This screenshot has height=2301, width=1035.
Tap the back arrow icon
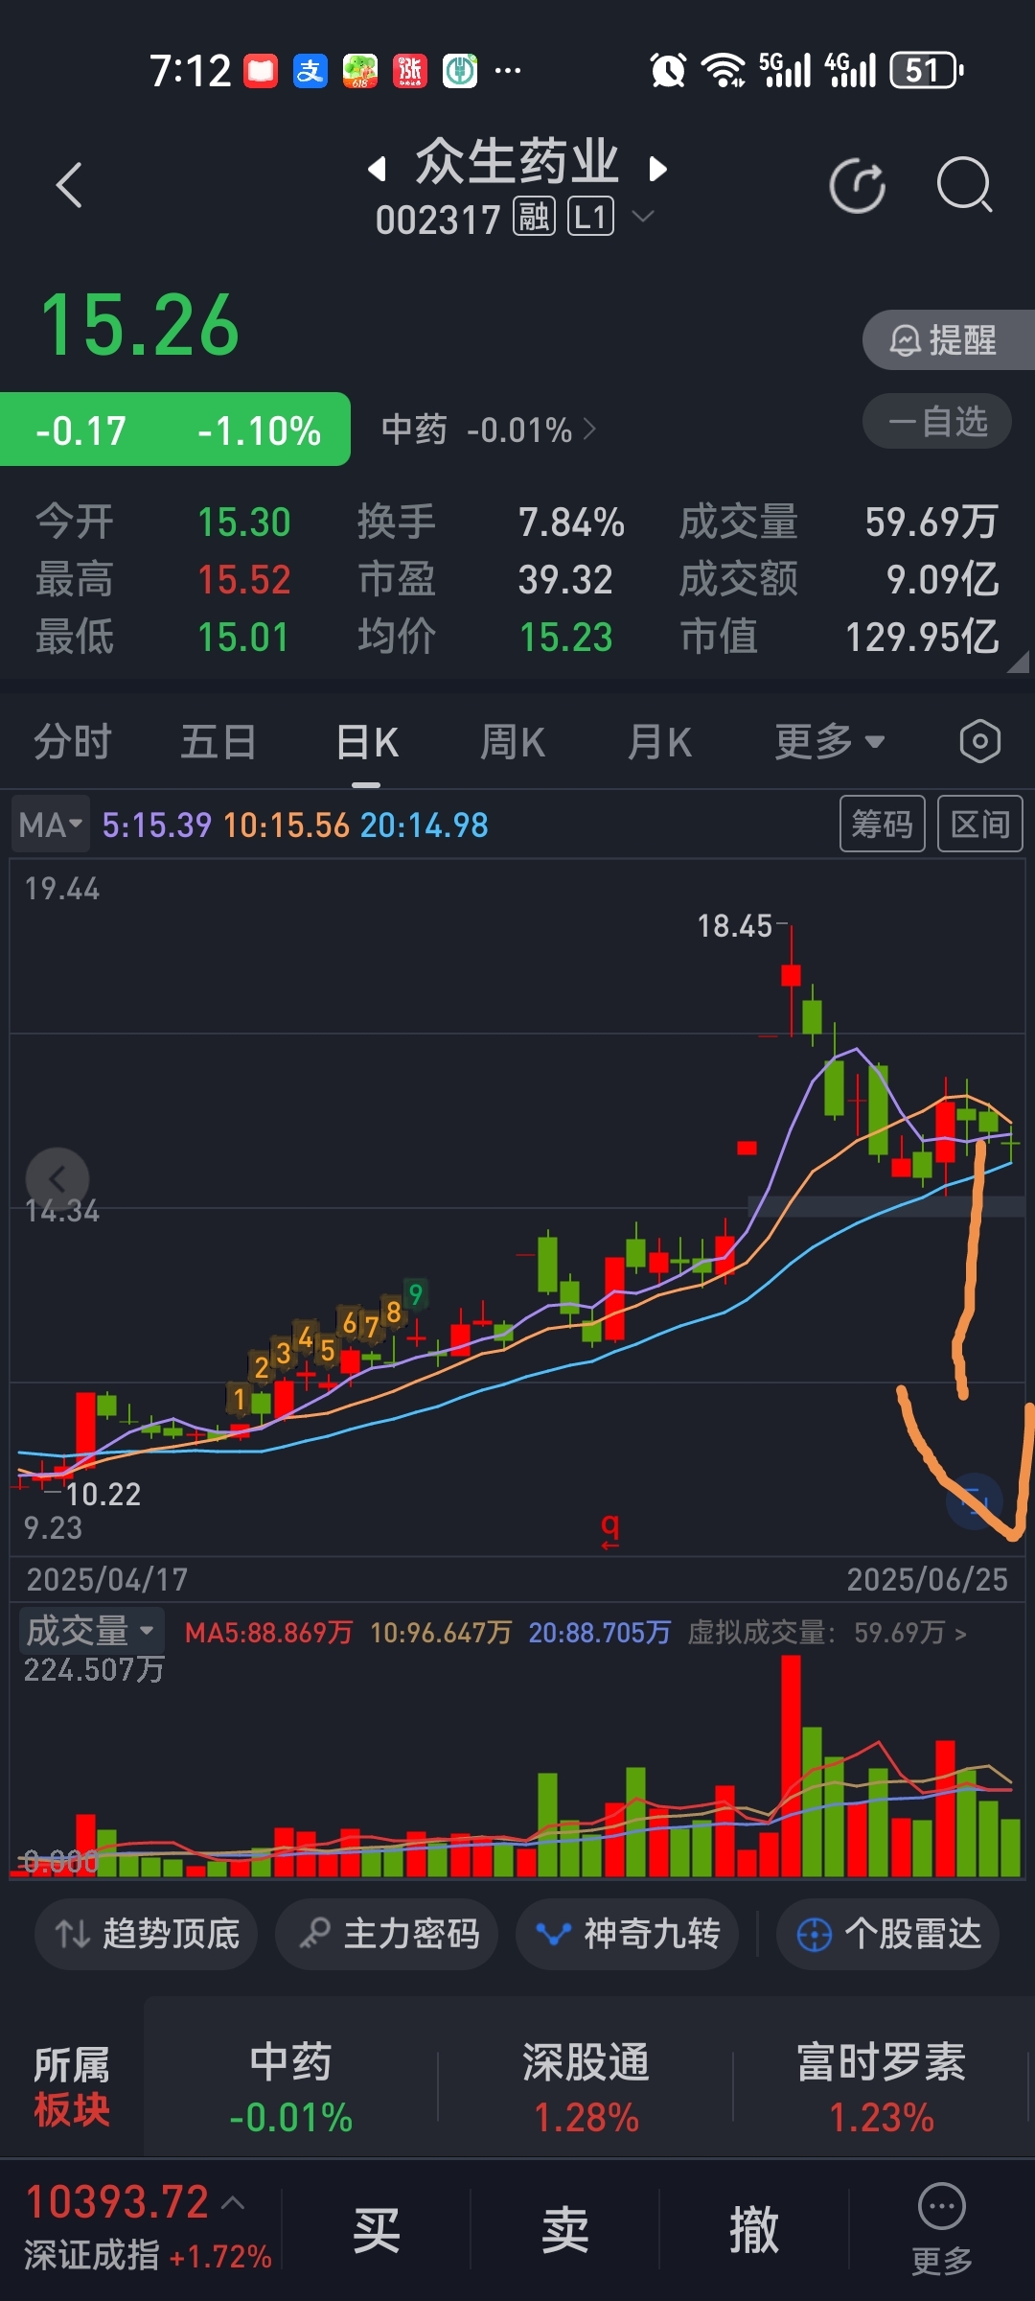coord(69,185)
